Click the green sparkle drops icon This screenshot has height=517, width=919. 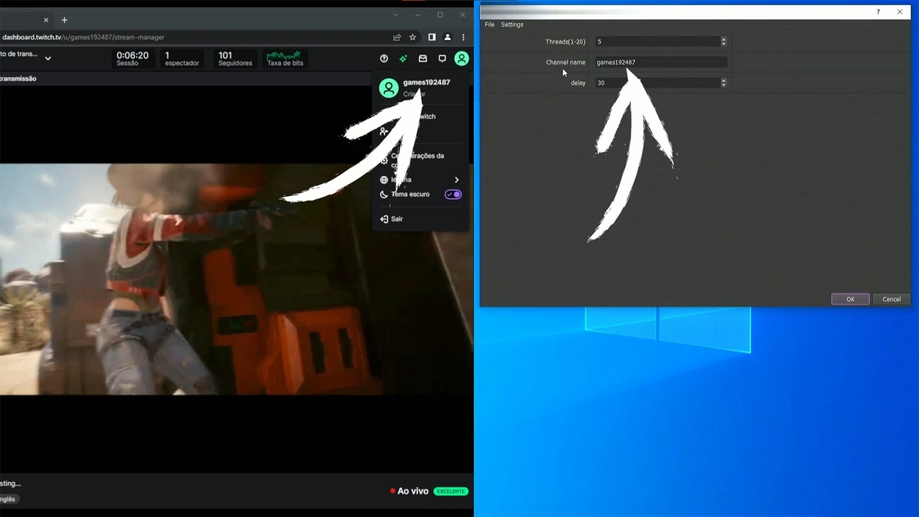(x=403, y=58)
